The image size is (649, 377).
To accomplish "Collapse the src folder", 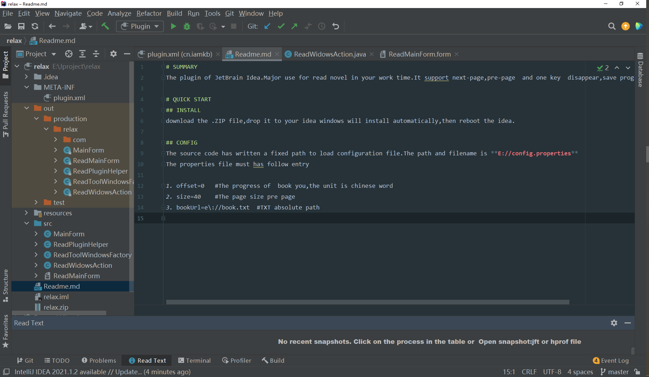I will [x=27, y=223].
